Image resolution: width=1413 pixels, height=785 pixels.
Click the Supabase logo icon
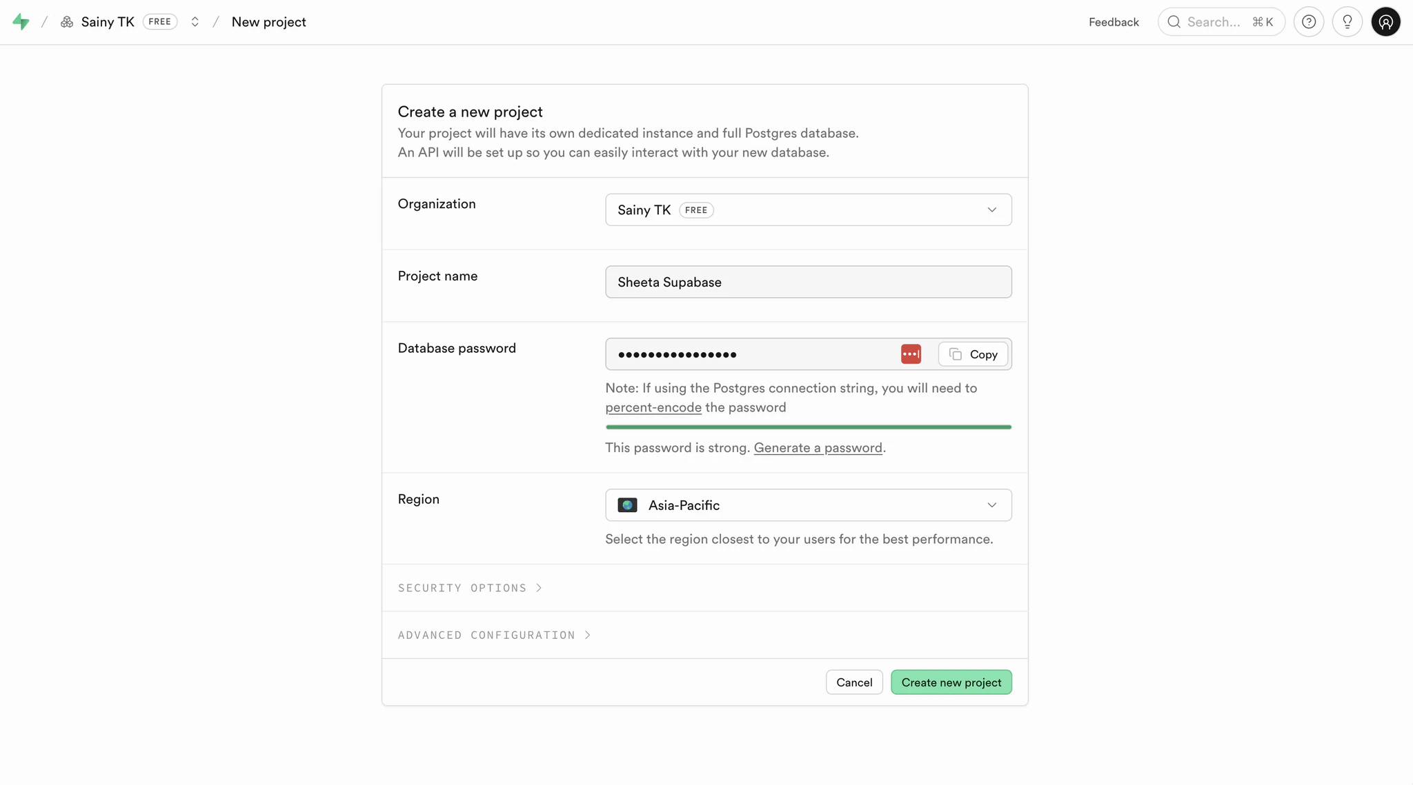[21, 22]
